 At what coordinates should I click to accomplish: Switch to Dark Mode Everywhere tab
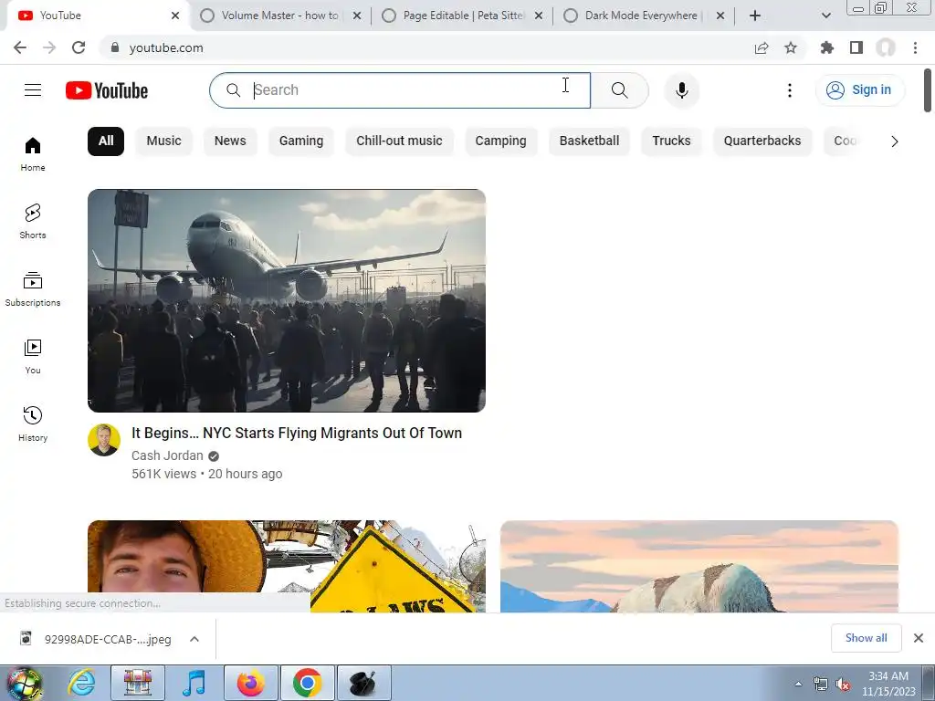(x=644, y=16)
